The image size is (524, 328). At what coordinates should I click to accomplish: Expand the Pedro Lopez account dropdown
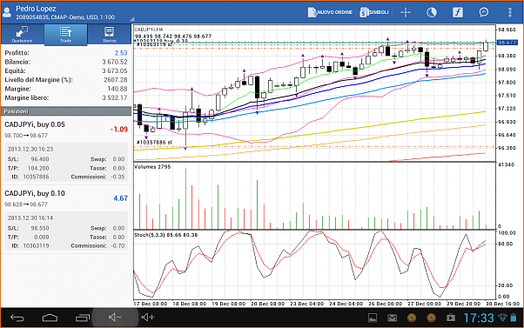132,18
